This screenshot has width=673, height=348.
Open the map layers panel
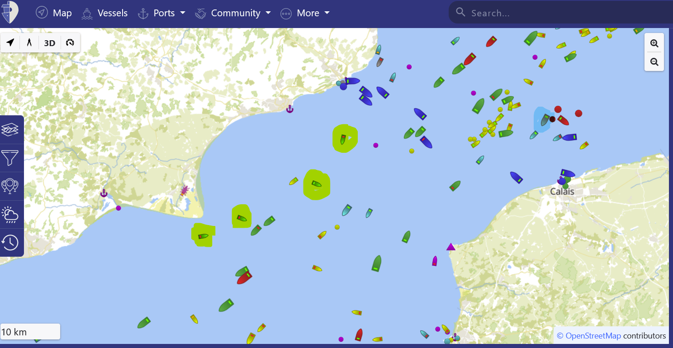pos(10,130)
